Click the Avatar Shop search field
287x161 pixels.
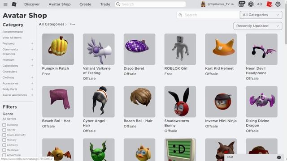tap(208, 15)
